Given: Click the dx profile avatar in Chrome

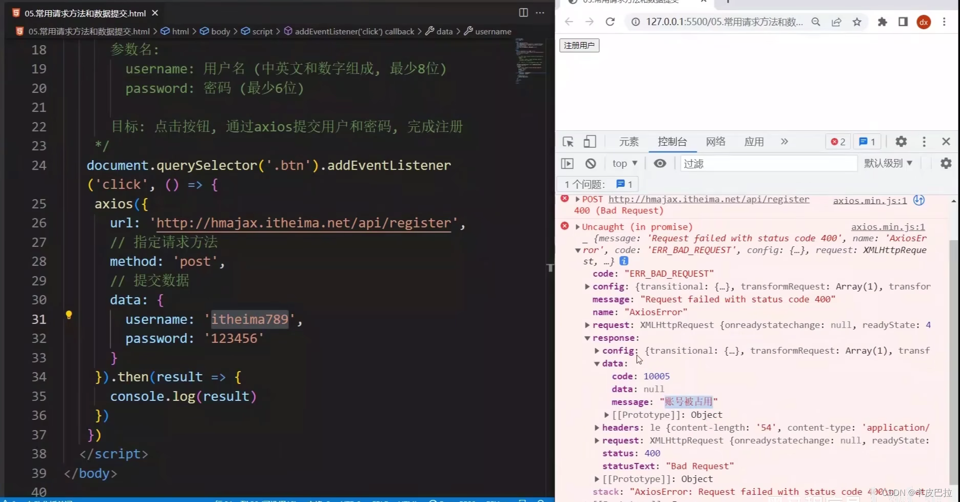Looking at the screenshot, I should click(924, 22).
